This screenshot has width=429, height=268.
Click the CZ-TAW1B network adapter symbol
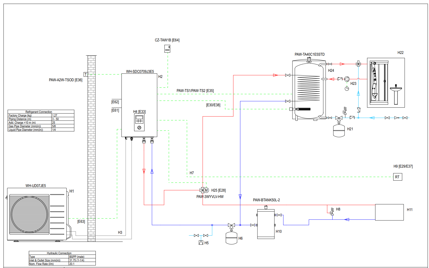167,49
